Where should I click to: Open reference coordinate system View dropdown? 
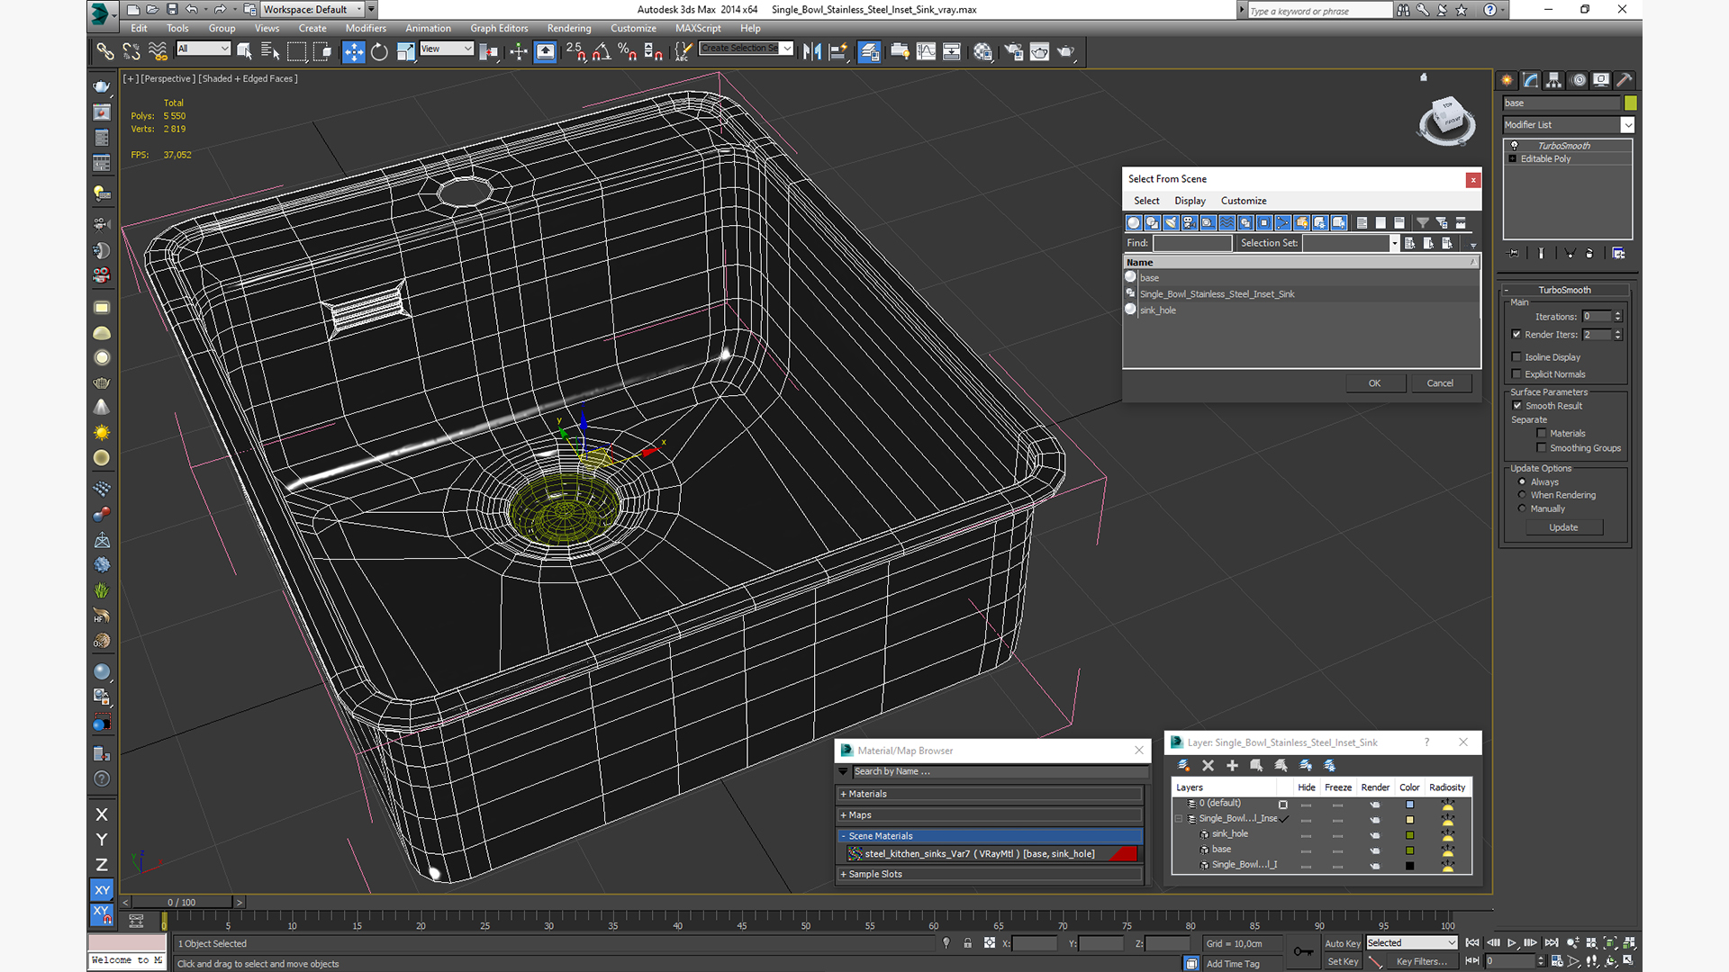tap(447, 49)
